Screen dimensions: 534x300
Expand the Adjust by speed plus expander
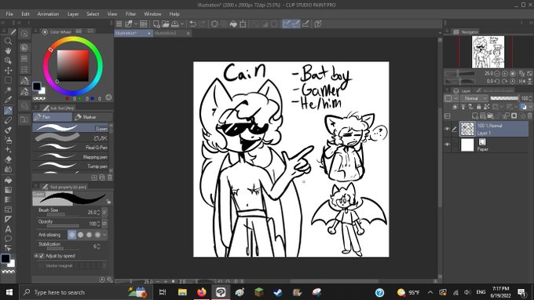click(x=36, y=256)
